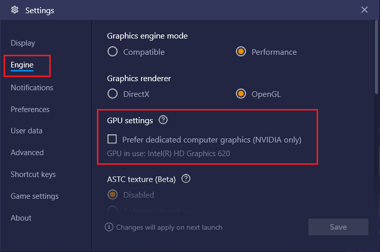The image size is (380, 252).
Task: Enable Prefer dedicated computer graphics checkbox
Action: point(112,139)
